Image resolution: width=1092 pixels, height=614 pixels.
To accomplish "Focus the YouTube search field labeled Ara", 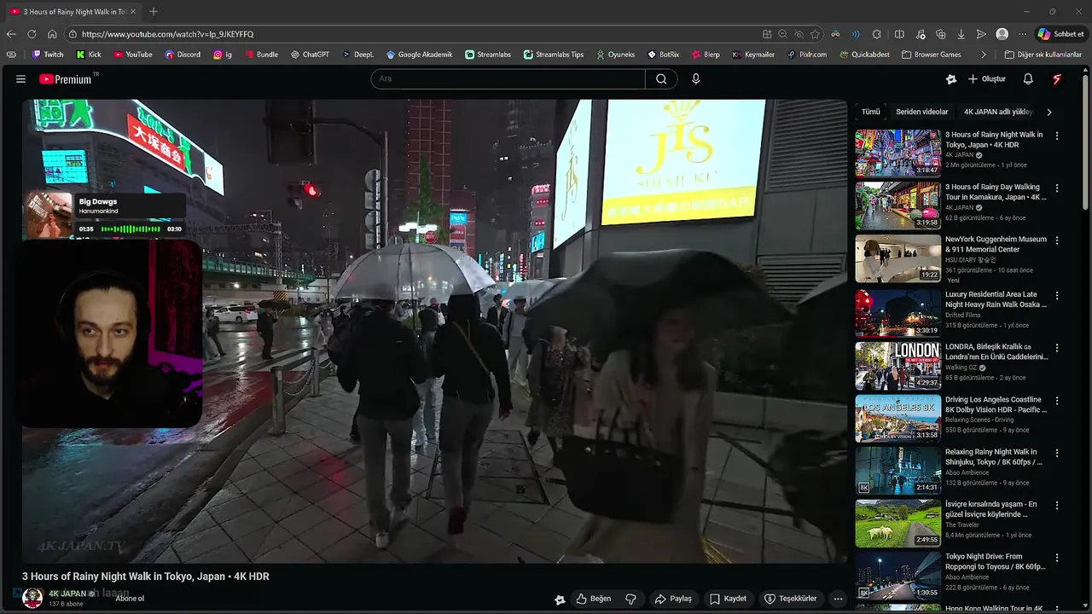I will pyautogui.click(x=508, y=78).
